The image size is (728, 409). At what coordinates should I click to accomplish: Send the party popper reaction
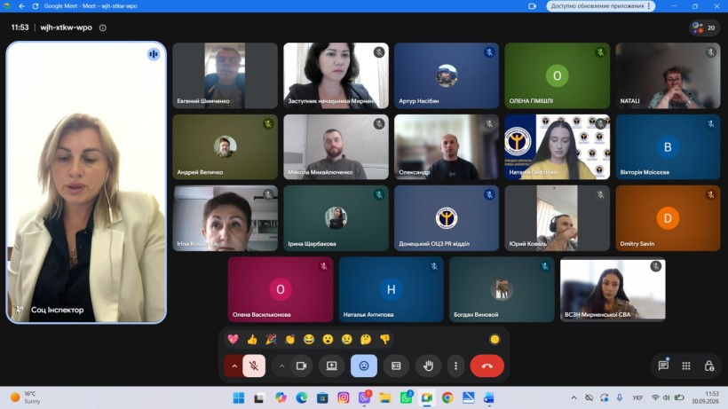tap(271, 340)
